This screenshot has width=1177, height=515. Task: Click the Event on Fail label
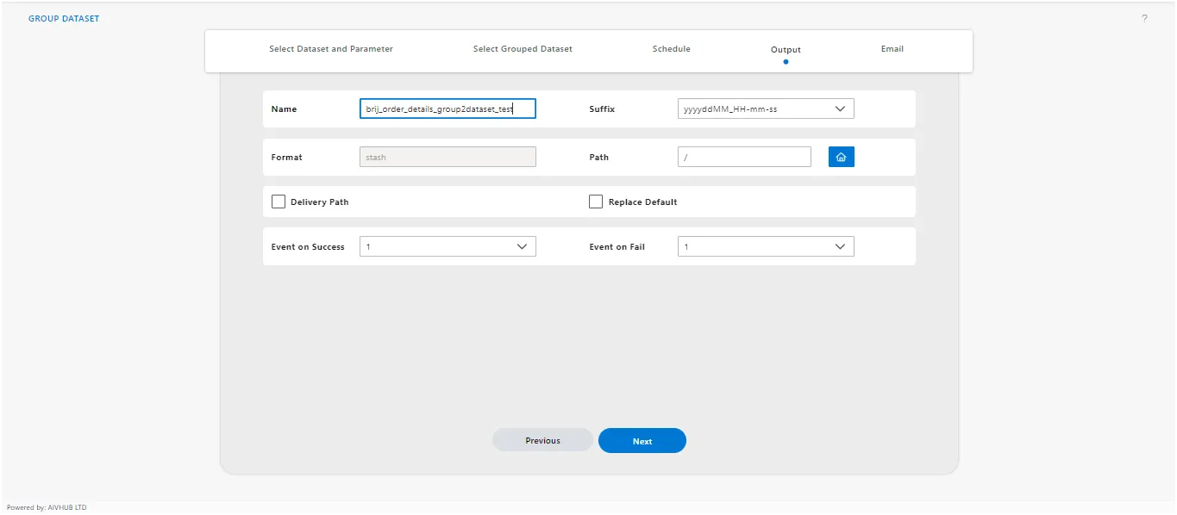617,247
